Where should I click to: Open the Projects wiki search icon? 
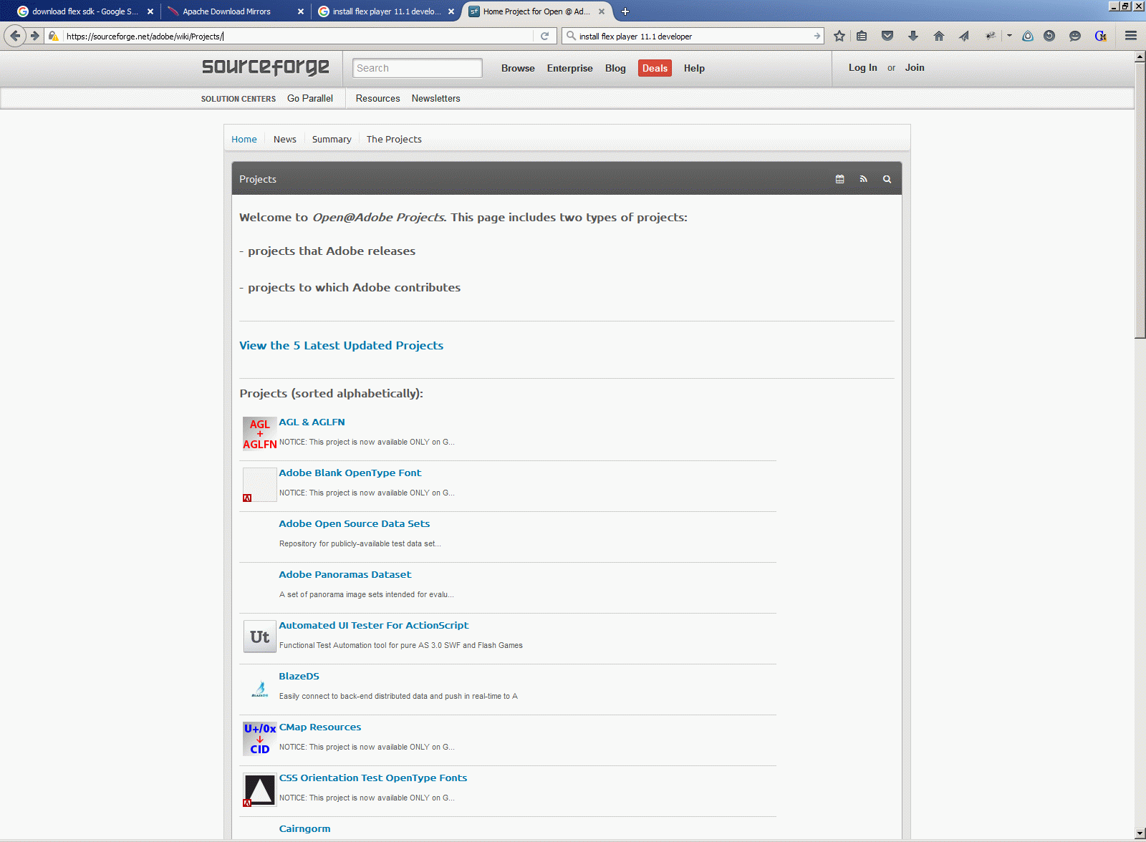887,179
